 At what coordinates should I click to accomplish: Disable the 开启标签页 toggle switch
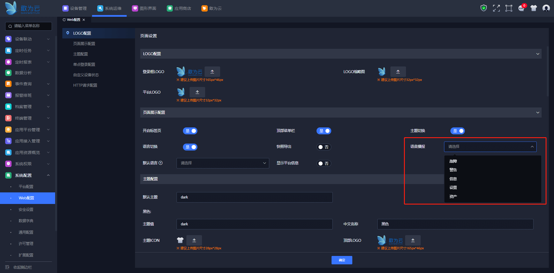click(x=190, y=131)
